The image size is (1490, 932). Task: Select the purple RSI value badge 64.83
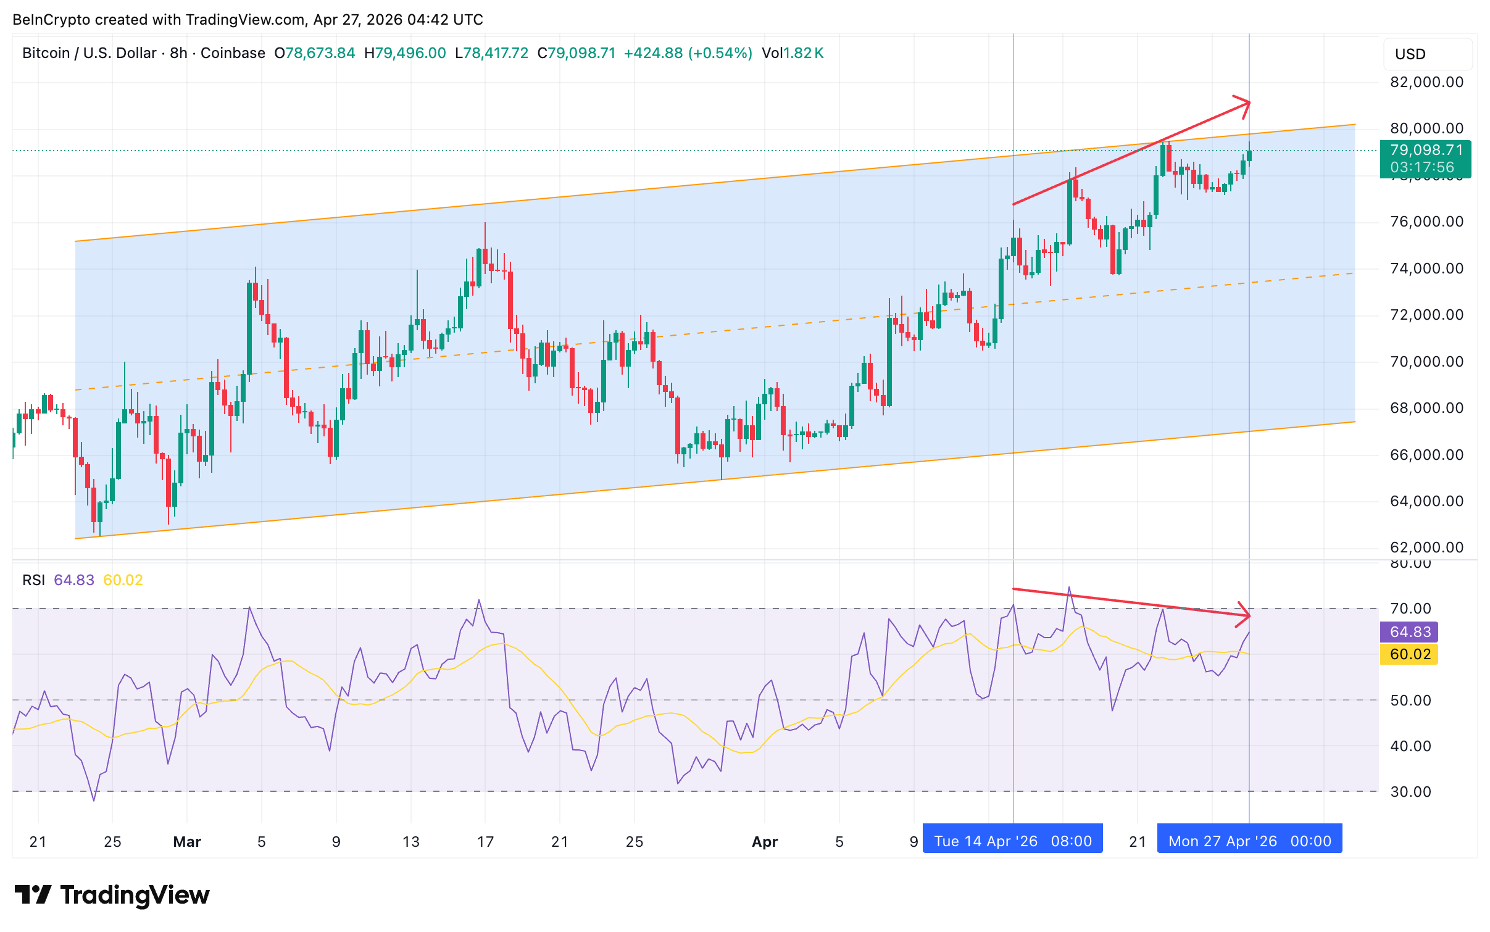[x=1409, y=633]
